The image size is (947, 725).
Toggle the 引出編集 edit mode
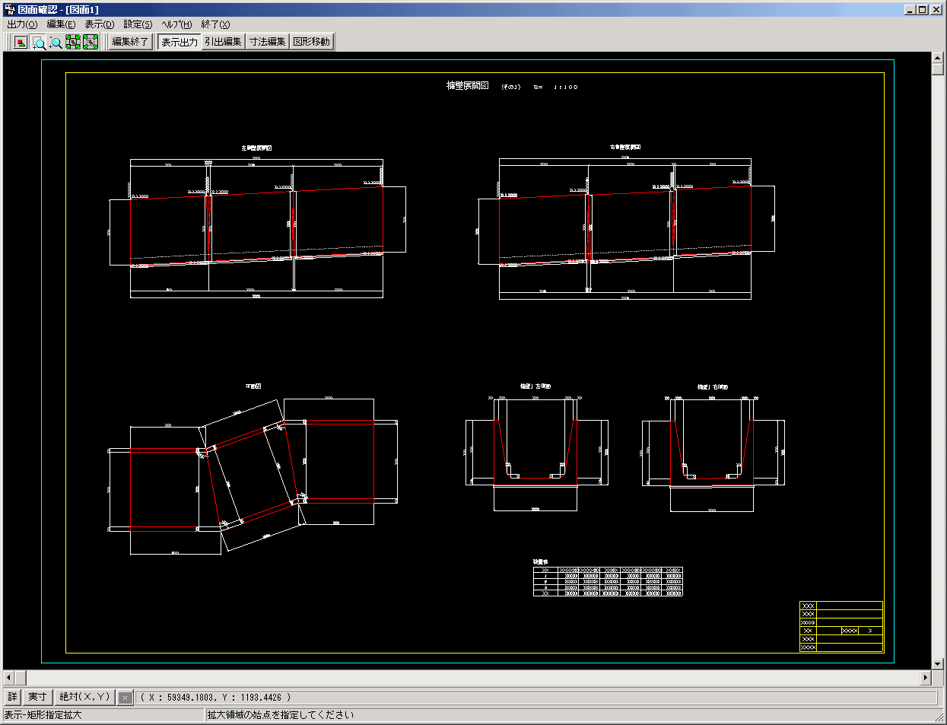pyautogui.click(x=223, y=42)
